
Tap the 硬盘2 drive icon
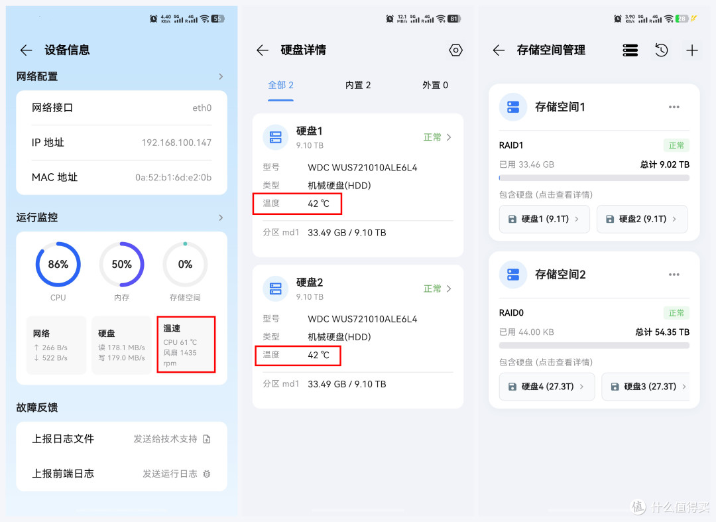276,289
